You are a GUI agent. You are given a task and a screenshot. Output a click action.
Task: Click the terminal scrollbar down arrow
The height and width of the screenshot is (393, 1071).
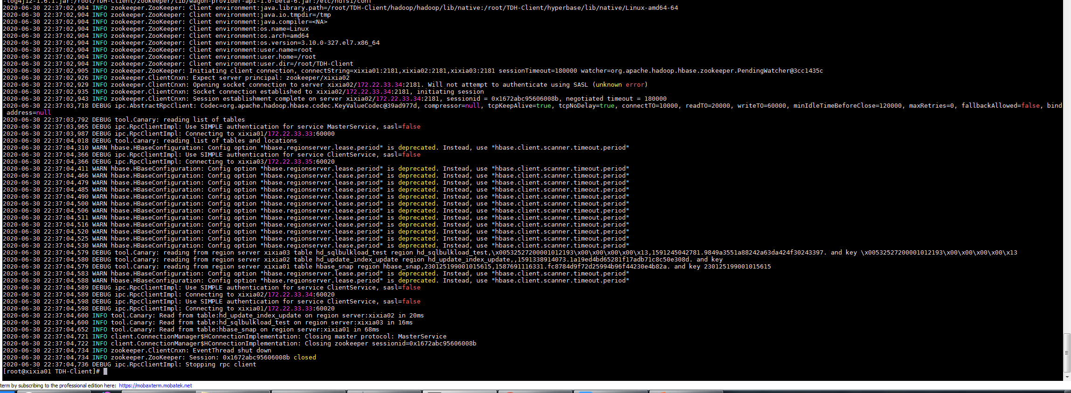pos(1067,377)
